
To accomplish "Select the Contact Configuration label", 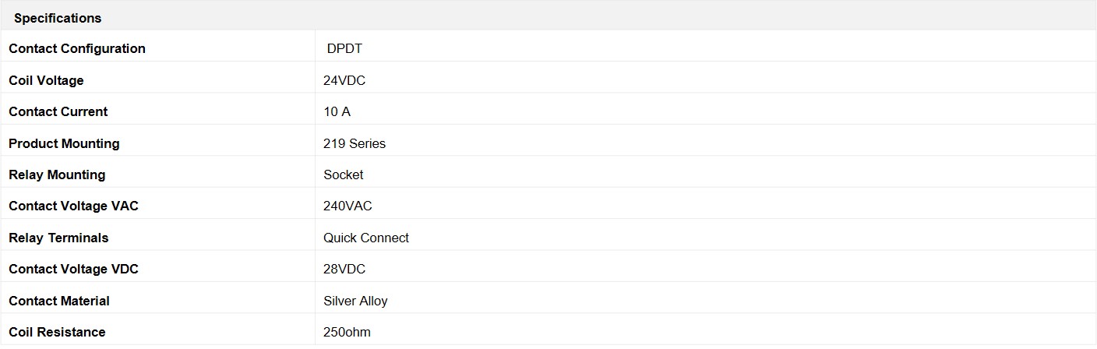I will 77,48.
